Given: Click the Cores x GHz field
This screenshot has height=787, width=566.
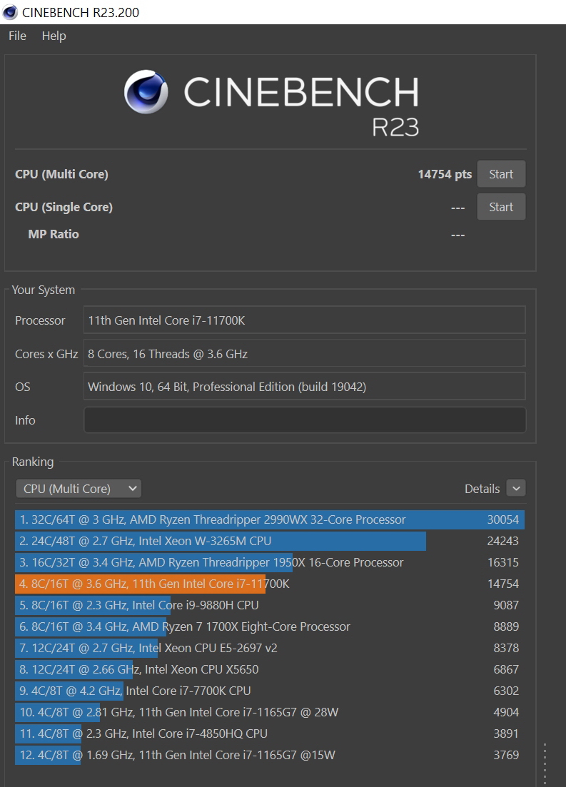Looking at the screenshot, I should (305, 354).
